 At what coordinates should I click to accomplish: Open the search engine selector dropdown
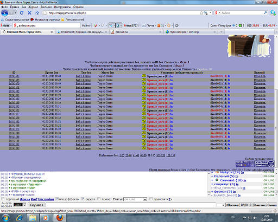pos(219,13)
